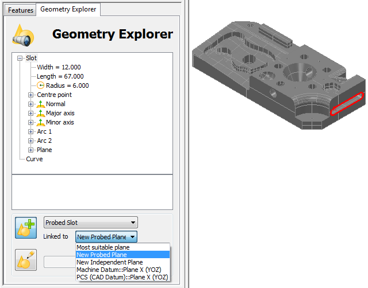
Task: Click the edit feature pencil icon
Action: [x=26, y=260]
